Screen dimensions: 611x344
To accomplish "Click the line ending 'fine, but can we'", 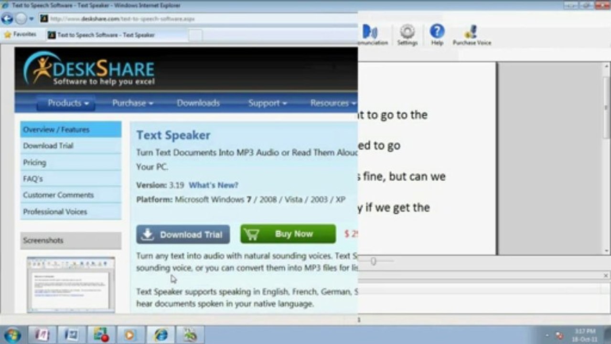I will [x=402, y=176].
